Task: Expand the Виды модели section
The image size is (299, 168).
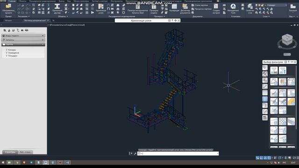Action: coord(23,35)
